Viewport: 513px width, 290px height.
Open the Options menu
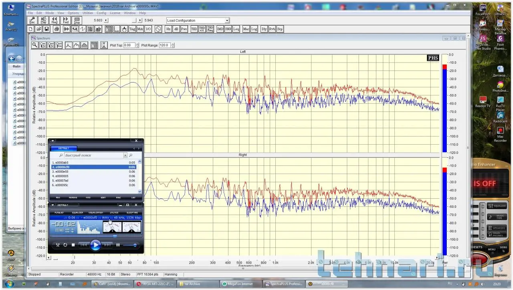coord(73,13)
